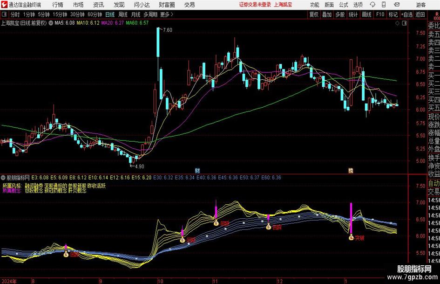Open the 功能 menu
Viewport: 440px width, 284px height.
pyautogui.click(x=315, y=5)
